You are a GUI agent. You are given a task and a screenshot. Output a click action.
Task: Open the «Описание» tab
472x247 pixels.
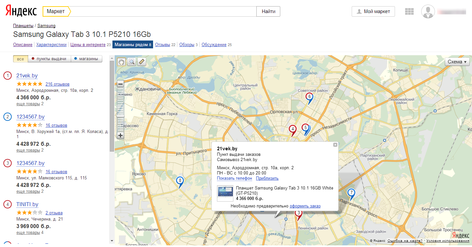[x=23, y=45]
